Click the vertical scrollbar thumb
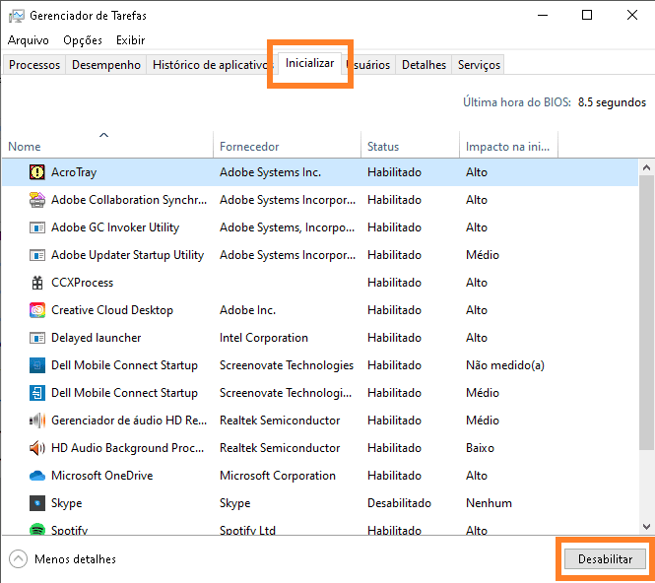655x583 pixels. pos(646,312)
